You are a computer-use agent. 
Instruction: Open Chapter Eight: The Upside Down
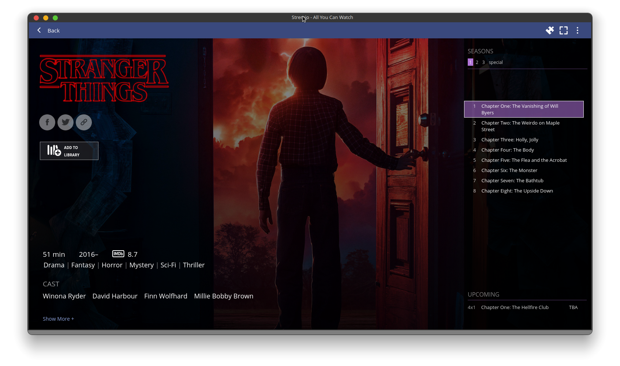click(524, 191)
